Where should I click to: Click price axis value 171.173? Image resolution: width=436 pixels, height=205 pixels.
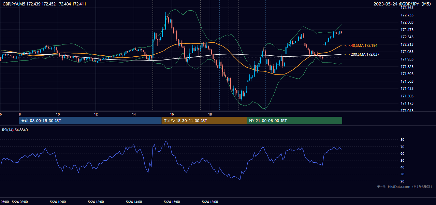(x=407, y=103)
